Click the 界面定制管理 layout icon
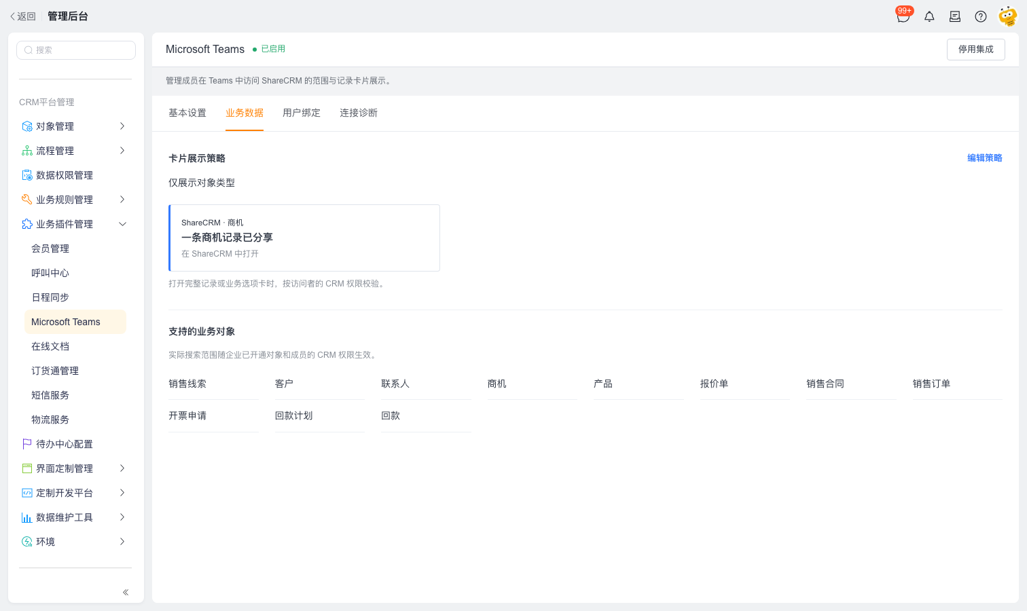Screen dimensions: 1027x611 [x=27, y=468]
